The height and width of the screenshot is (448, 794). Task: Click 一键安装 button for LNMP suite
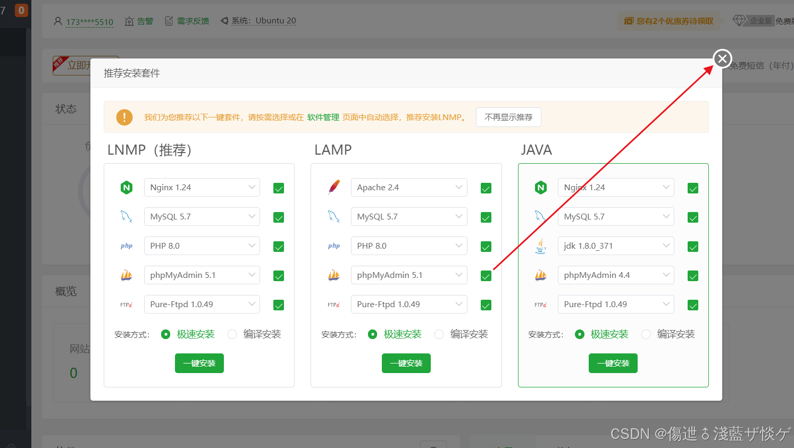click(x=199, y=364)
